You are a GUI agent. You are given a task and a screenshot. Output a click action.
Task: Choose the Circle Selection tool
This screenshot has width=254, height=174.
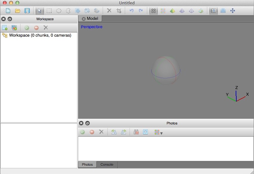pos(59,11)
